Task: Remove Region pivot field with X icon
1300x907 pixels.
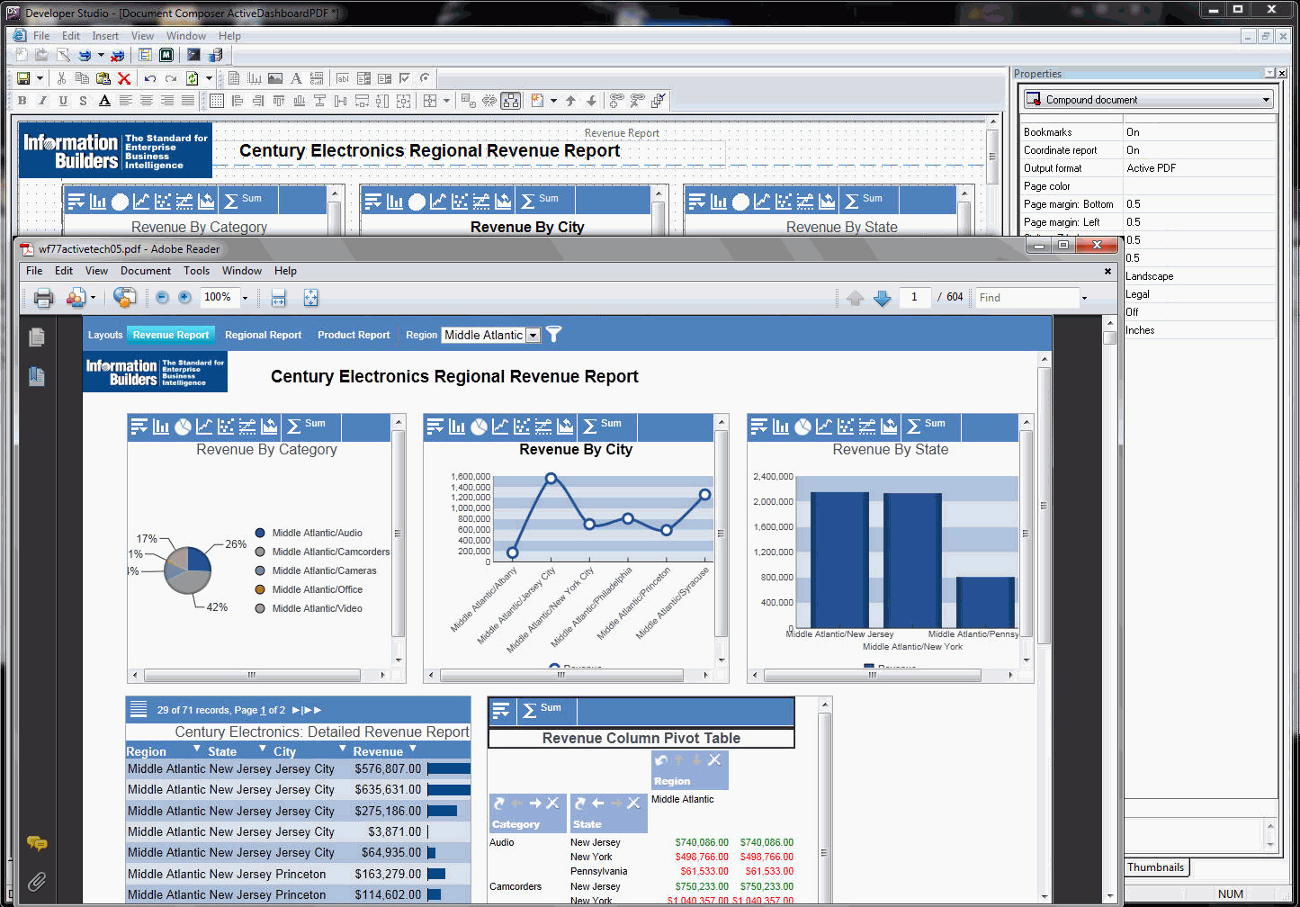Action: point(714,760)
